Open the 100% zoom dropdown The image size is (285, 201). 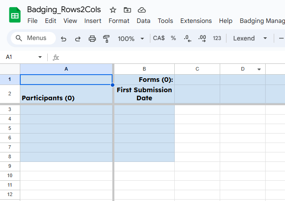(x=130, y=39)
